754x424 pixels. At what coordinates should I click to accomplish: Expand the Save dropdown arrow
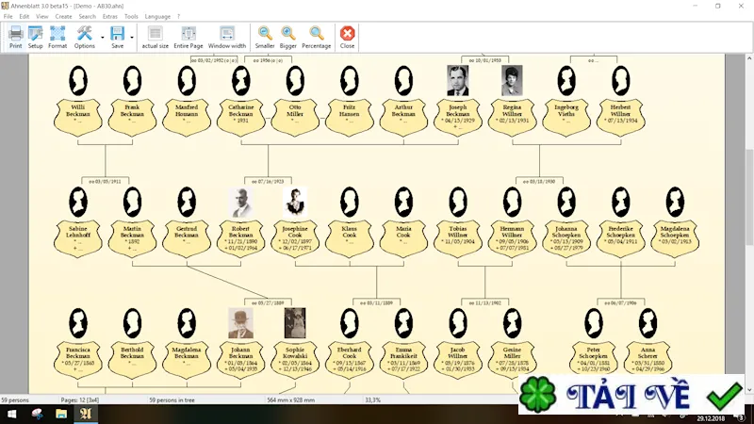pyautogui.click(x=132, y=37)
